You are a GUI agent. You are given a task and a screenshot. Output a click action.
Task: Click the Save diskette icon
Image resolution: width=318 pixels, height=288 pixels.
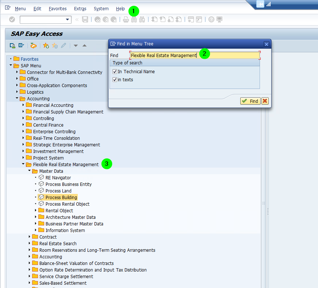coord(85,19)
